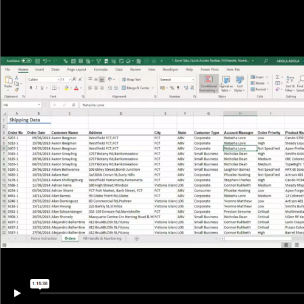Screen dimensions: 304x304
Task: Open the Font Color dropdown arrow
Action: tap(81, 88)
